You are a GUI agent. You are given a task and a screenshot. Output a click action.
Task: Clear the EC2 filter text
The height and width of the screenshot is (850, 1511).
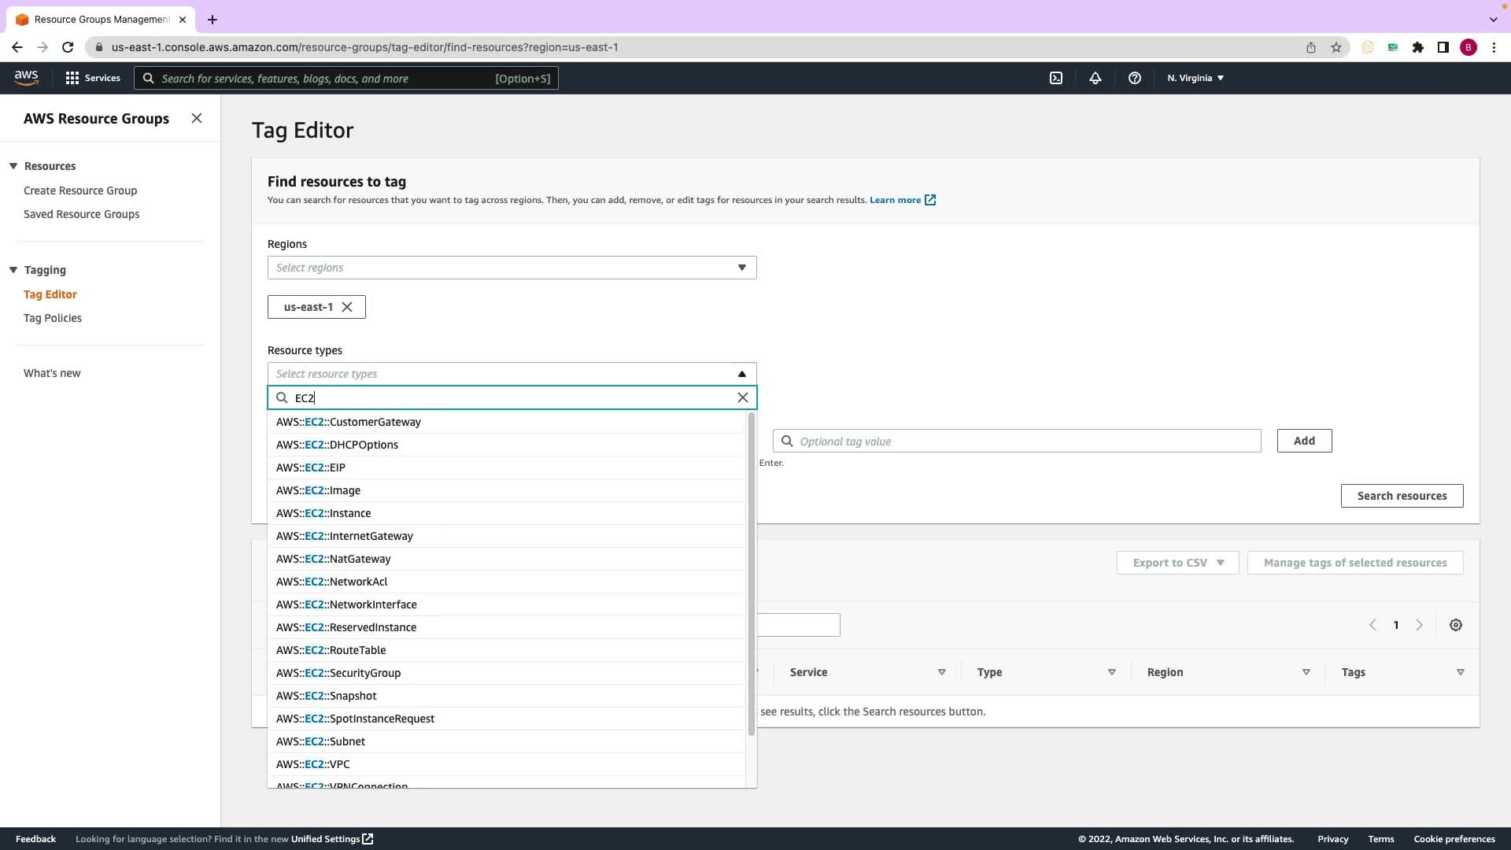tap(742, 397)
